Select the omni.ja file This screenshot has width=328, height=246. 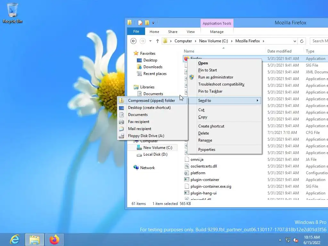[x=197, y=160]
